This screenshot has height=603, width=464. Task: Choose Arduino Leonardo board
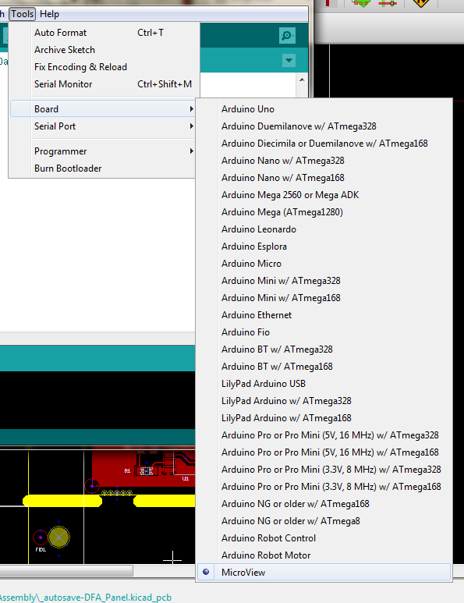coord(324,229)
